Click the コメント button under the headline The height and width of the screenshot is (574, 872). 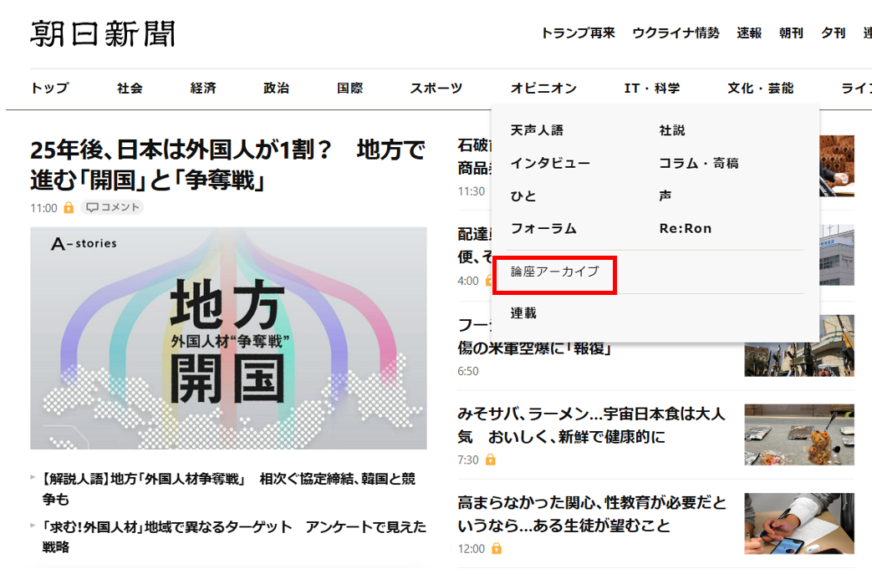pos(112,207)
